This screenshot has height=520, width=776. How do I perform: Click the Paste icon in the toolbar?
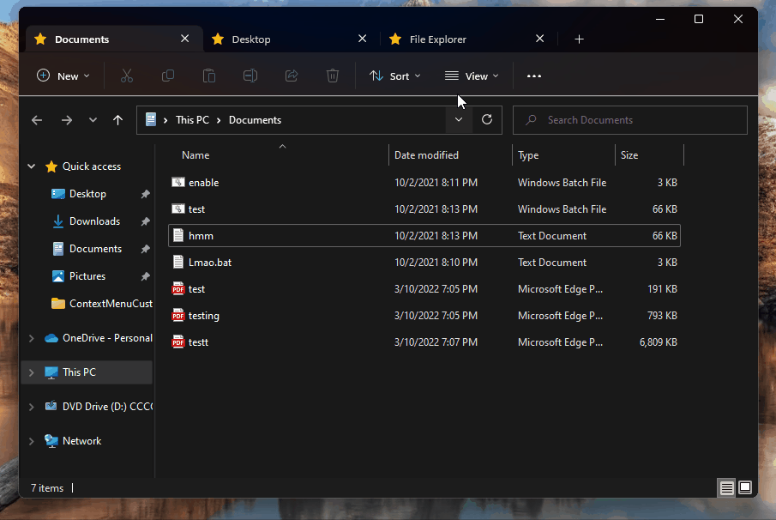coord(209,76)
